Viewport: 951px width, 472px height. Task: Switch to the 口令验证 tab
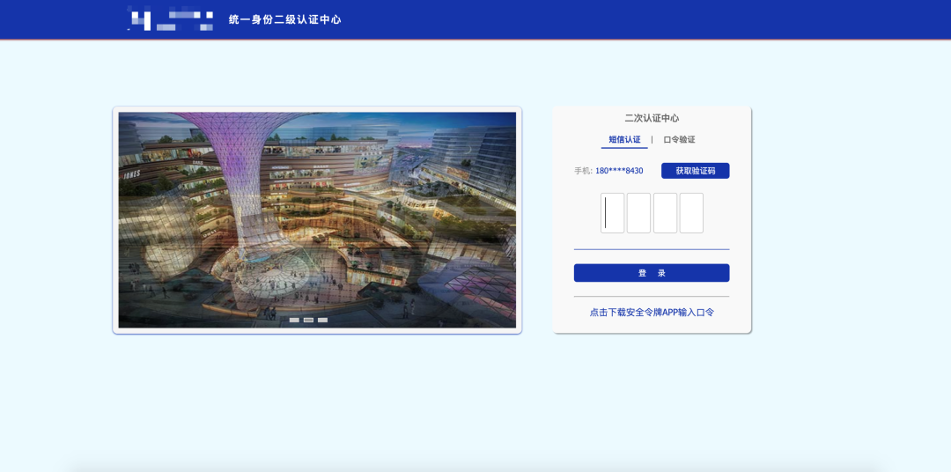(679, 139)
